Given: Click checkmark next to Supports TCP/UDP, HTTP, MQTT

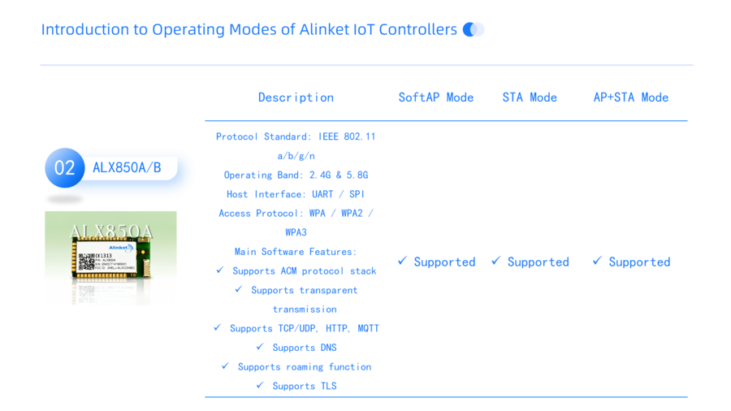Looking at the screenshot, I should 217,327.
